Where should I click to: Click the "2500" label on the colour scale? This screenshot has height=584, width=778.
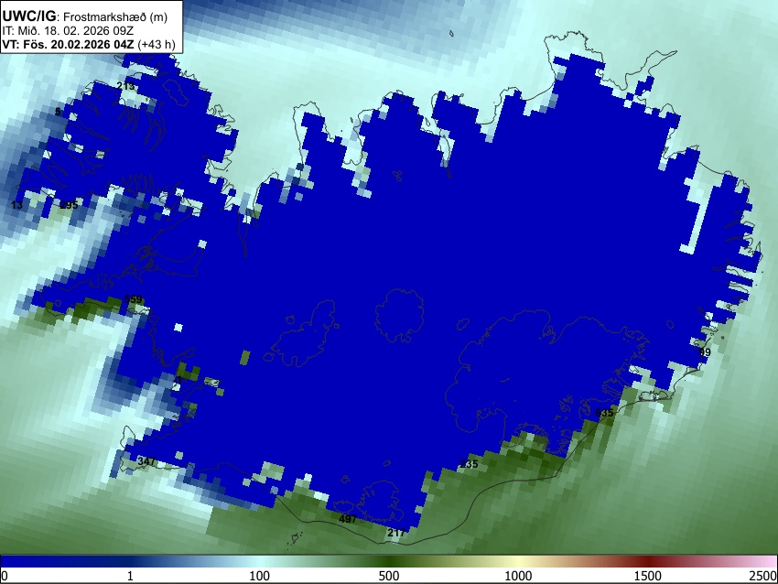[763, 576]
